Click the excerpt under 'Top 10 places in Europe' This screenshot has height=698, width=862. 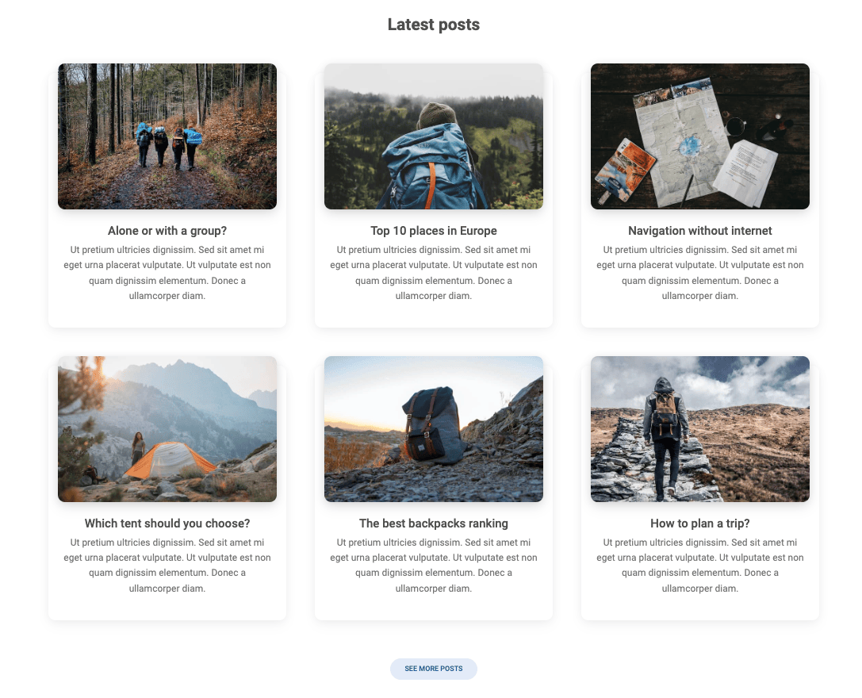click(434, 273)
